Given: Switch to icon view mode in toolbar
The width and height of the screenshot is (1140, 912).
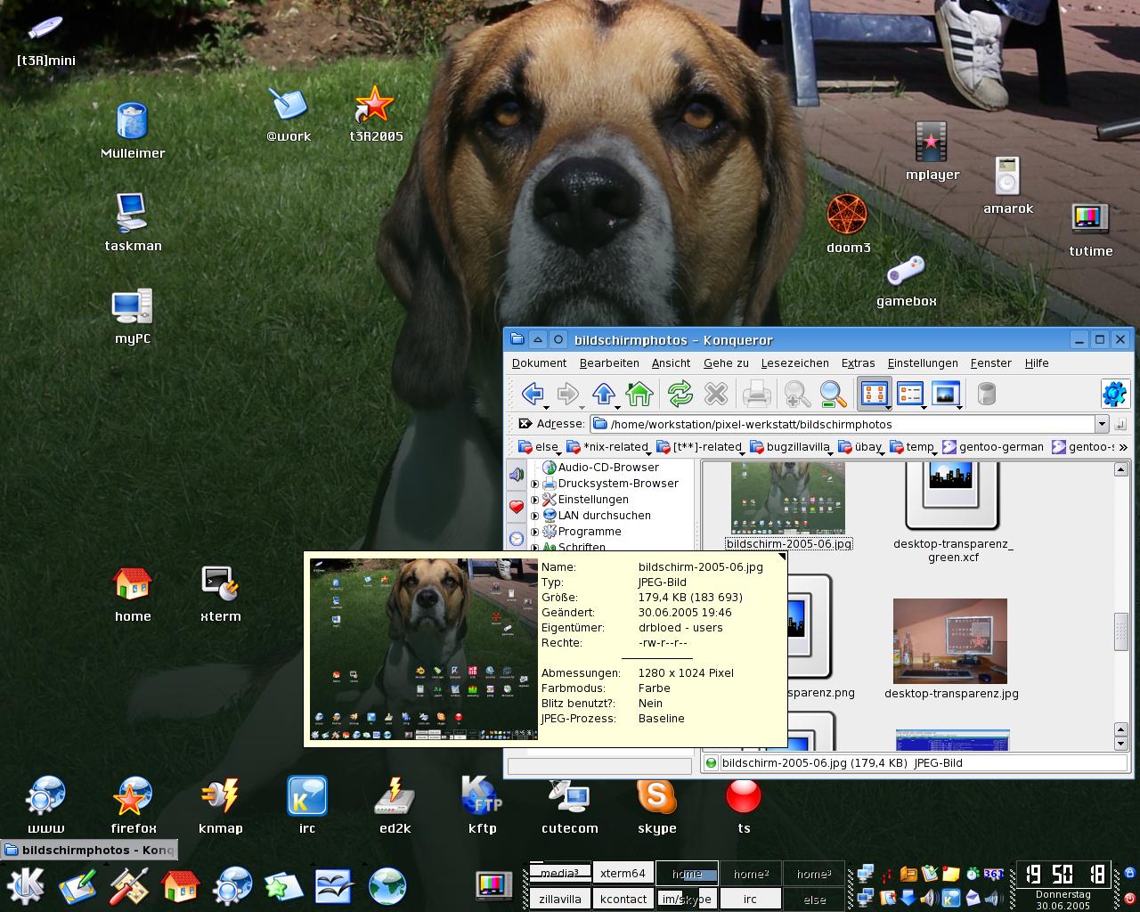Looking at the screenshot, I should (x=874, y=394).
